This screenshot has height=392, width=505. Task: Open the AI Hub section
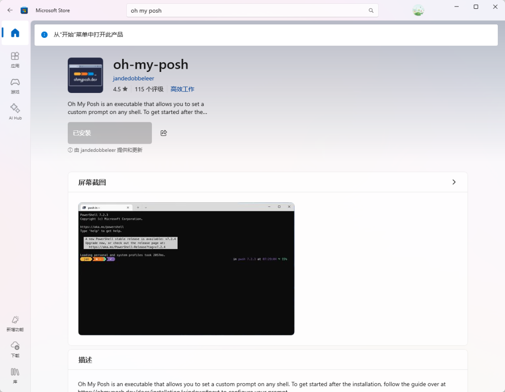pos(15,112)
